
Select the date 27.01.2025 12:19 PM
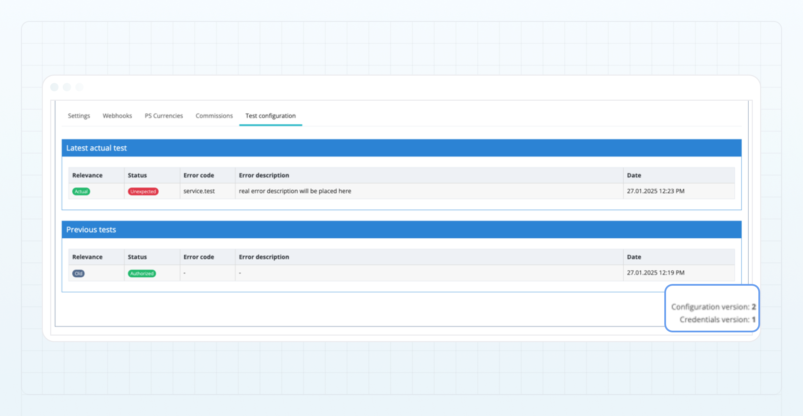pos(656,272)
